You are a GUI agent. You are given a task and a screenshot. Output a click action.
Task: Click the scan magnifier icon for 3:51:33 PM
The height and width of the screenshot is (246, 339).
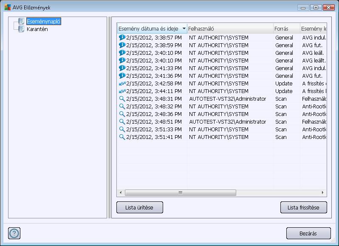pyautogui.click(x=122, y=129)
